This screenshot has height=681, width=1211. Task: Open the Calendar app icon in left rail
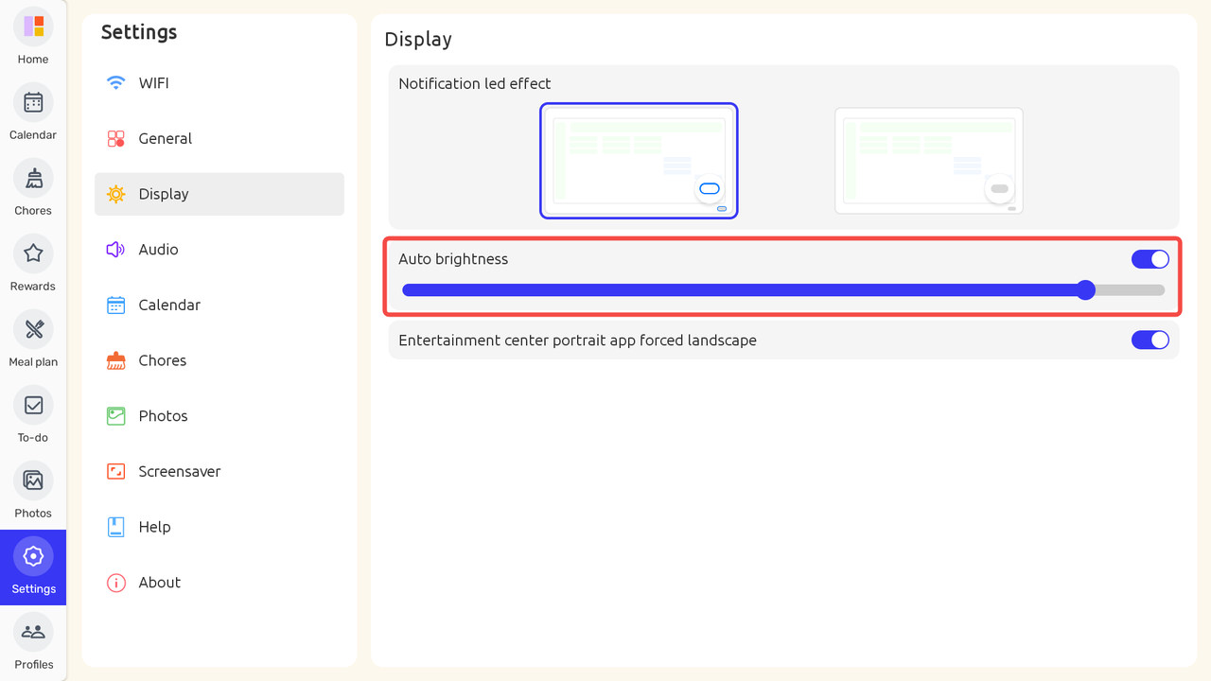(x=33, y=103)
